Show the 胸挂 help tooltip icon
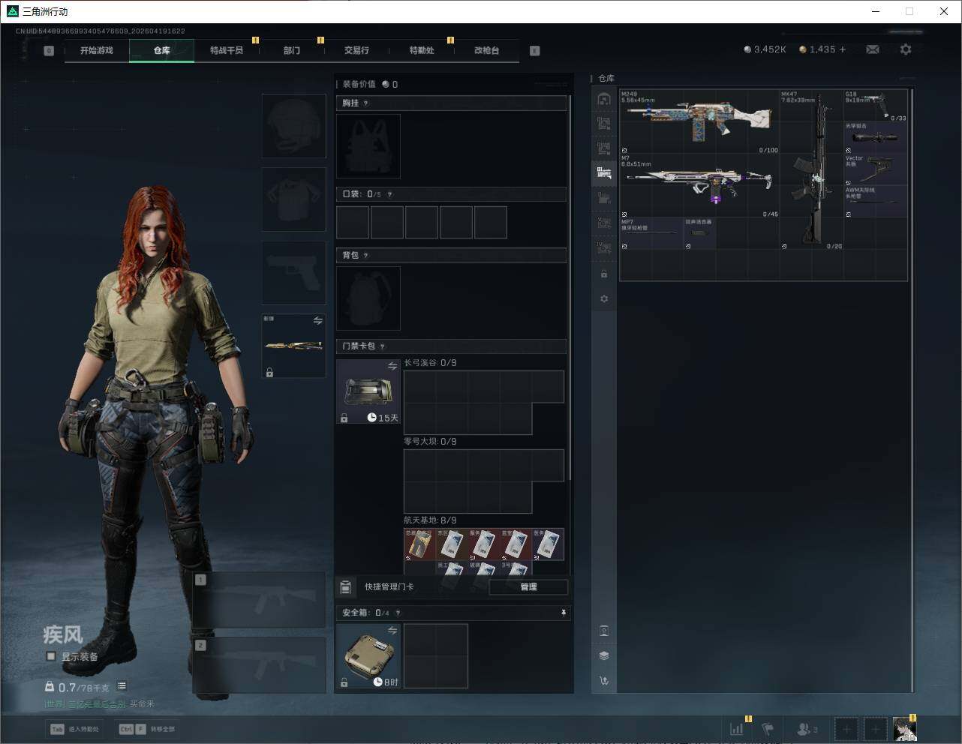Screen dimensions: 962x744 (x=365, y=103)
